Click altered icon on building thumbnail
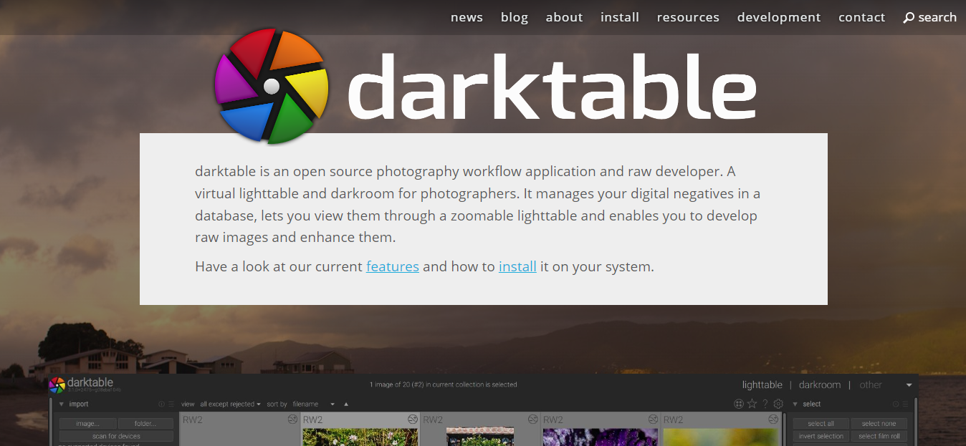 532,419
